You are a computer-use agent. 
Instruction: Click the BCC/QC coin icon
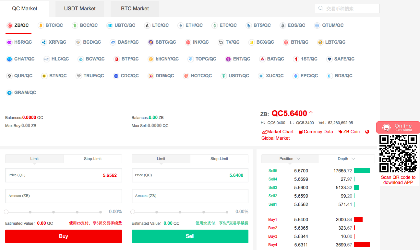75,25
